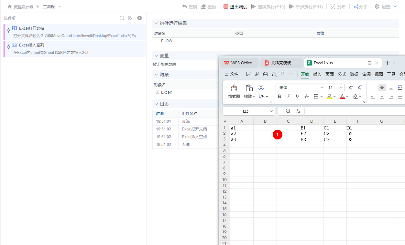Screen dimensions: 405x245
Task: Click the search icon in 流程项 panel
Action: (x=122, y=18)
